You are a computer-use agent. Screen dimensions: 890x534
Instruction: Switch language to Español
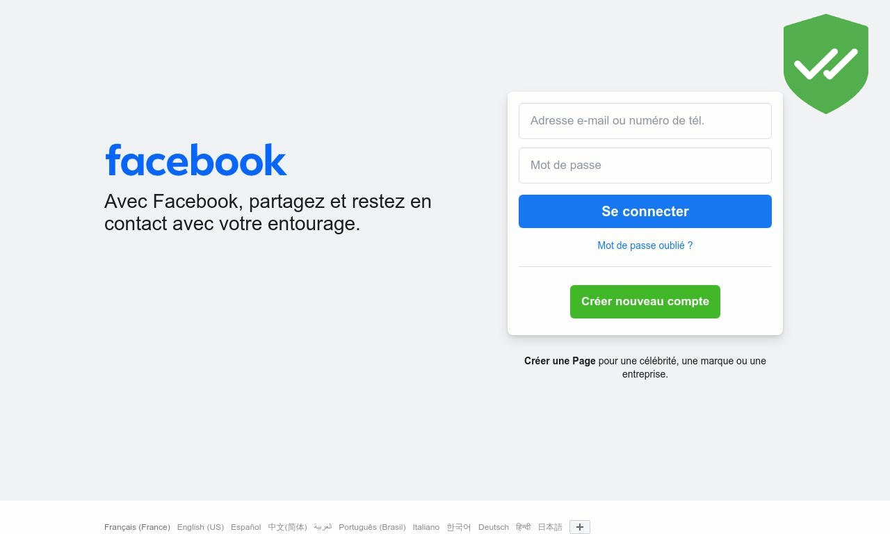point(246,527)
